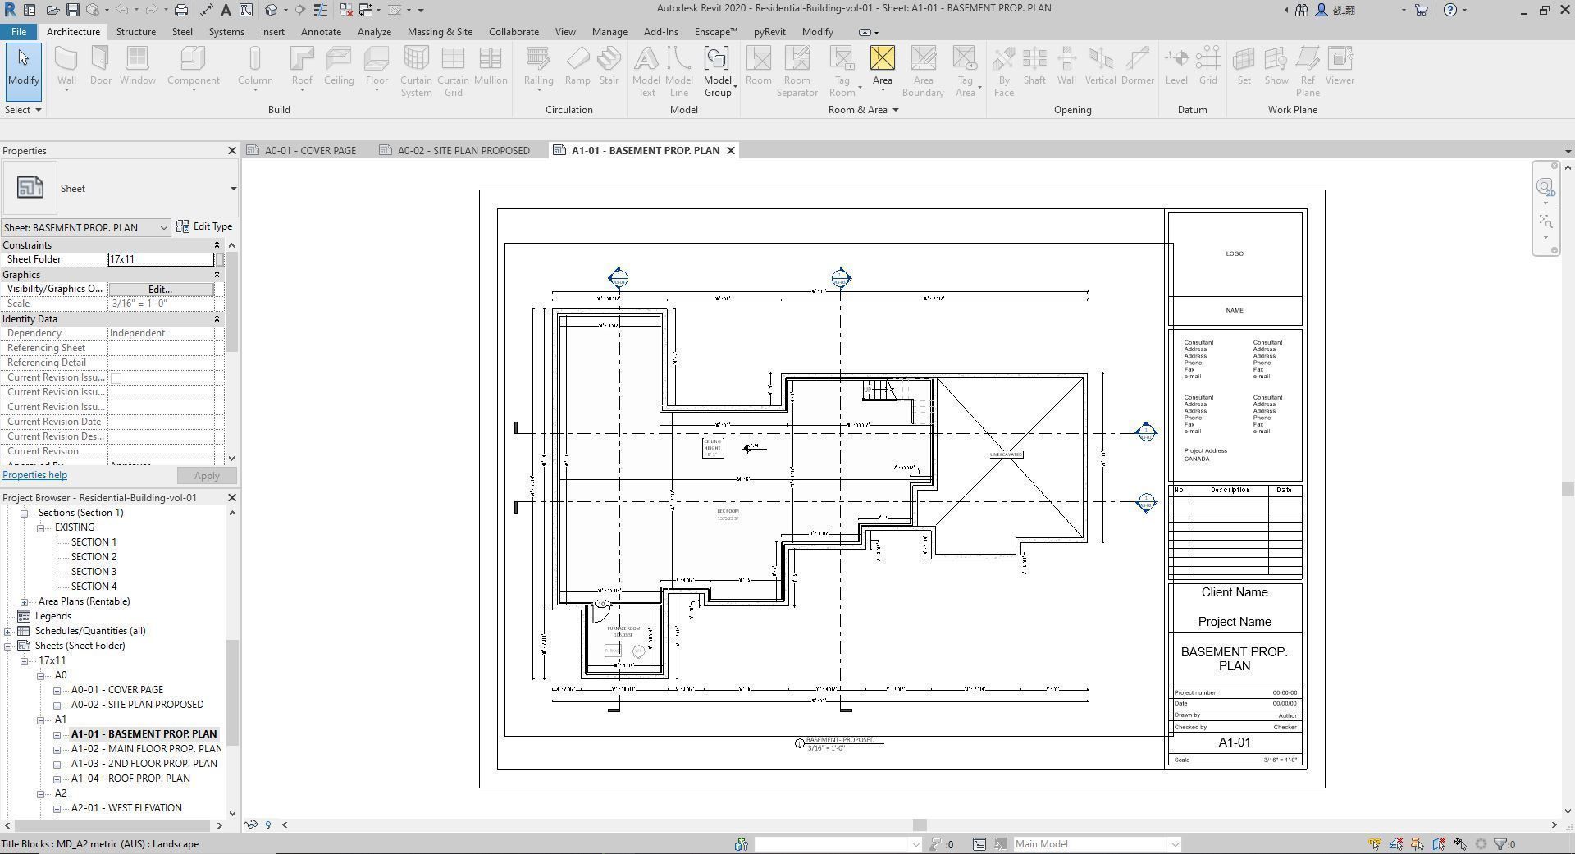Select the Model Line tool

678,71
